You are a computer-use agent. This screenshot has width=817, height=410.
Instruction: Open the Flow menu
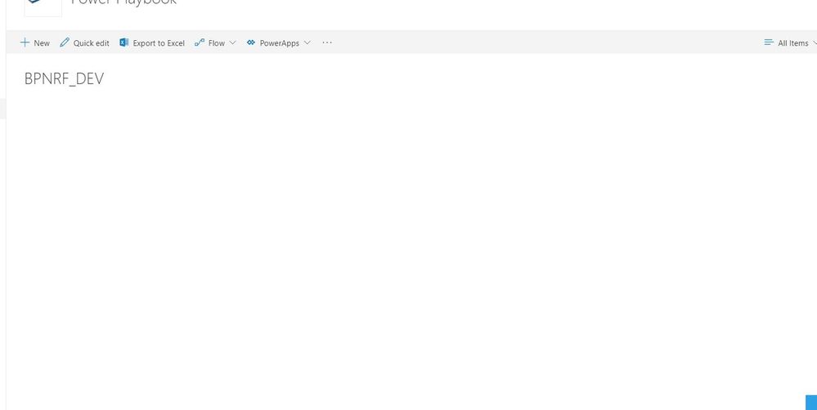tap(216, 43)
